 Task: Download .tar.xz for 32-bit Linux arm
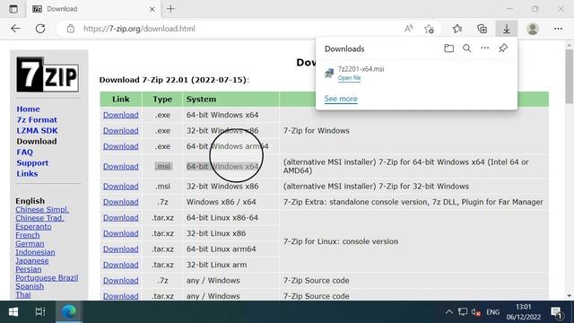(x=120, y=265)
